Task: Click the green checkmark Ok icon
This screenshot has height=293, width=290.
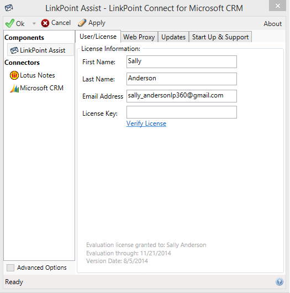Action: tap(10, 23)
